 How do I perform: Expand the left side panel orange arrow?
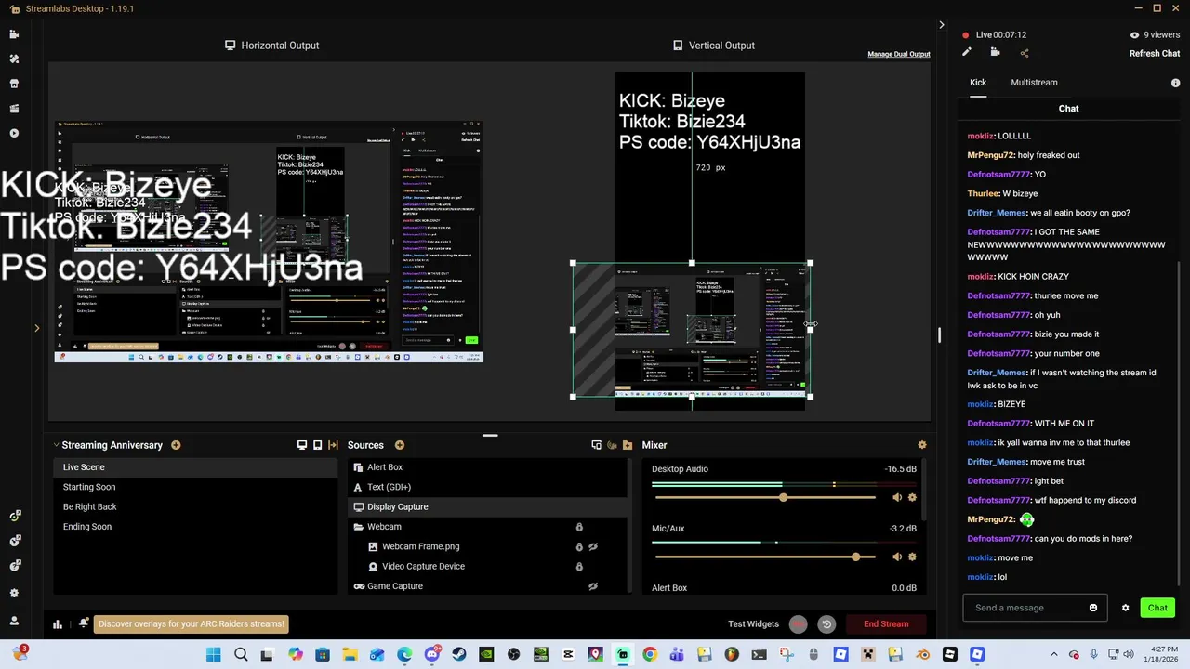point(37,328)
